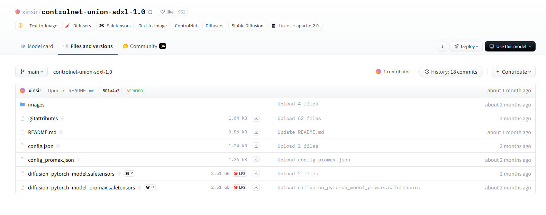Click security scan icon beside README.md
This screenshot has width=546, height=215.
pyautogui.click(x=61, y=132)
